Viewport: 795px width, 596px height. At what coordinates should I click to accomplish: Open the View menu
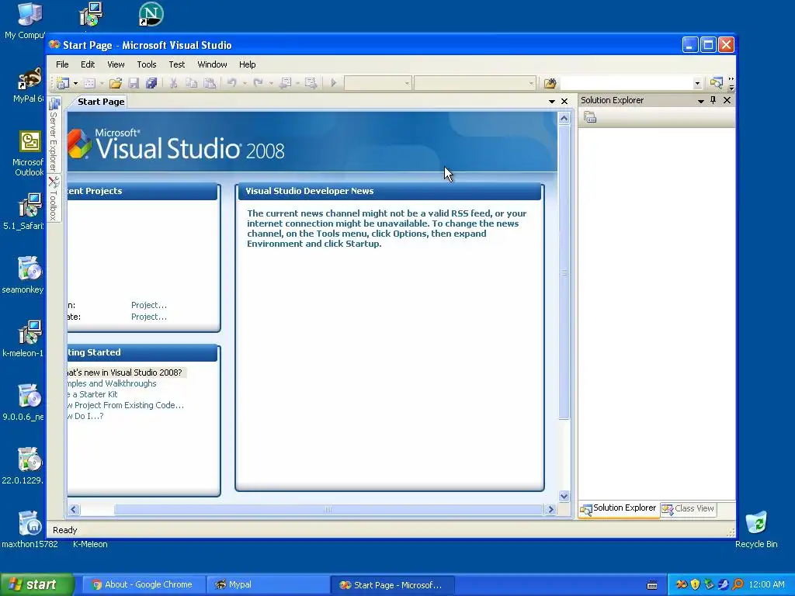(116, 64)
